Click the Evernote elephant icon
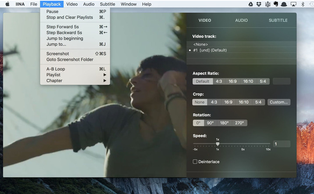This screenshot has width=314, height=194. click(275, 4)
